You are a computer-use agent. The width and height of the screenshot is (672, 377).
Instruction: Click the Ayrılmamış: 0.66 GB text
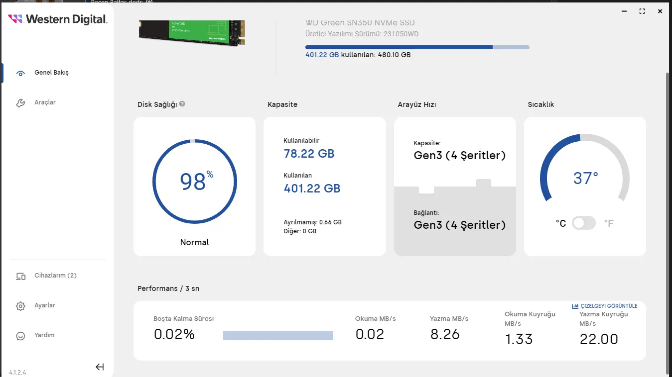(312, 222)
